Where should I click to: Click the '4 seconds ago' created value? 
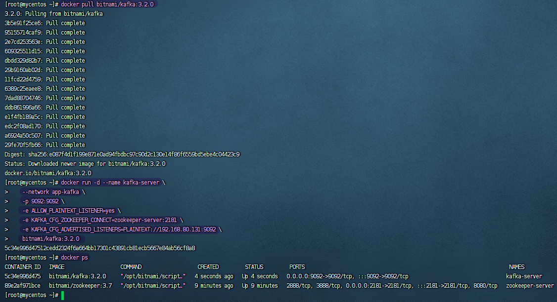pos(214,276)
